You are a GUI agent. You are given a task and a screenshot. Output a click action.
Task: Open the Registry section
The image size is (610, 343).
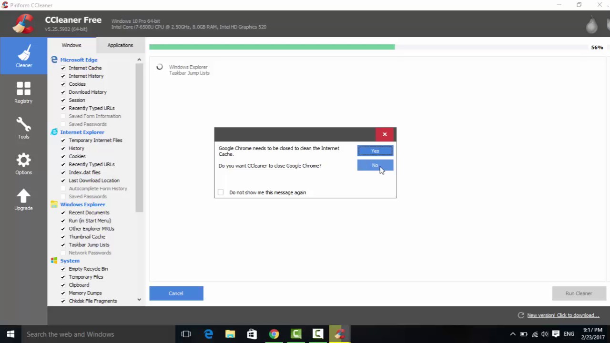pos(23,92)
